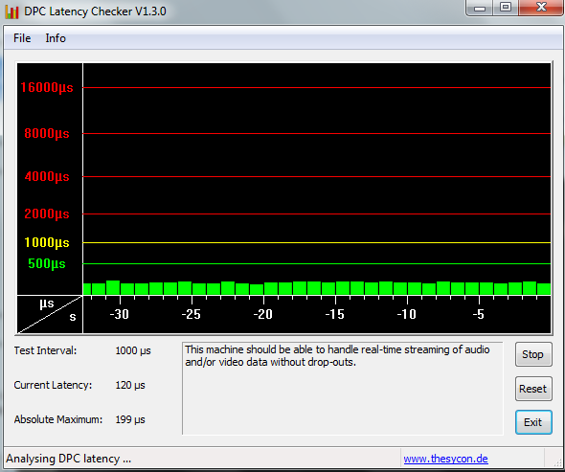Open the Info menu
Viewport: 565px width, 472px height.
(x=56, y=38)
